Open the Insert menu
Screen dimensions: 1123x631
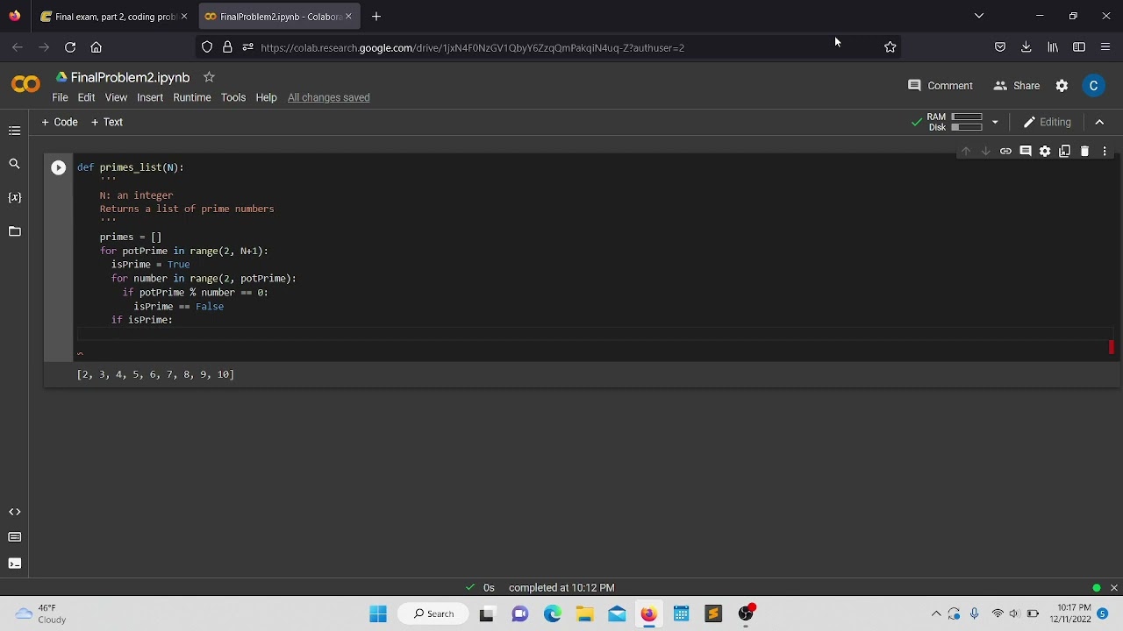pos(150,97)
